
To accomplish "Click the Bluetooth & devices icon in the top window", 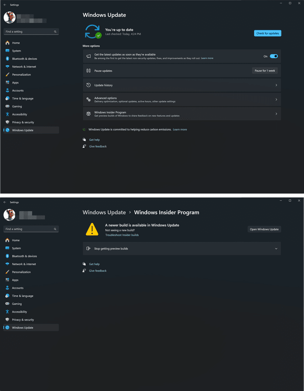I will click(x=7, y=59).
